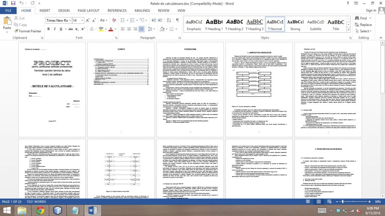Open the REFERENCES ribbon tab
The height and width of the screenshot is (216, 385).
click(117, 11)
